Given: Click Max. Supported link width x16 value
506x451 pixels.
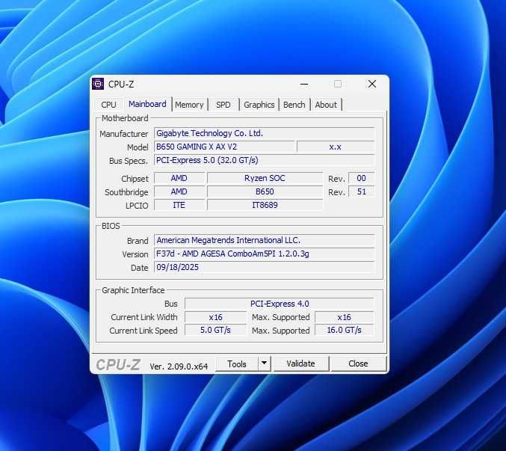Looking at the screenshot, I should pyautogui.click(x=345, y=317).
